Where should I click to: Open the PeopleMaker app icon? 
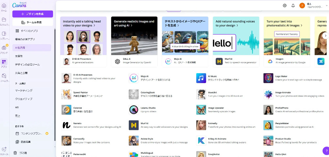click(x=268, y=125)
